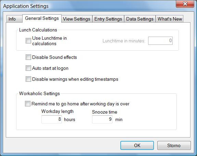The image size is (197, 156).
Task: Tick the Disable Sound effects checkbox
Action: pyautogui.click(x=28, y=57)
